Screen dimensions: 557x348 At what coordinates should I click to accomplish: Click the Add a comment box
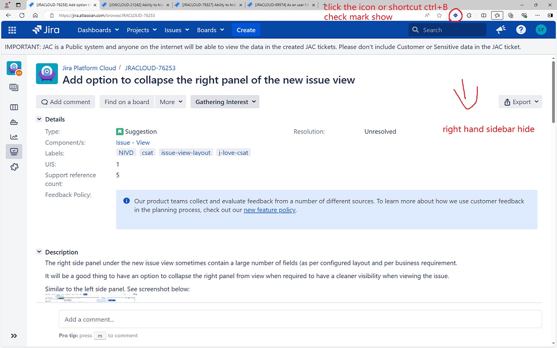pos(300,319)
